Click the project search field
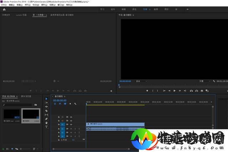This screenshot has height=152, width=228. (17, 105)
